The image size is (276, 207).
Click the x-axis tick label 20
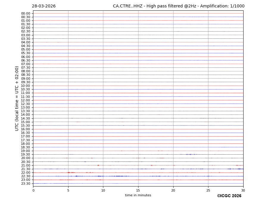click(173, 190)
